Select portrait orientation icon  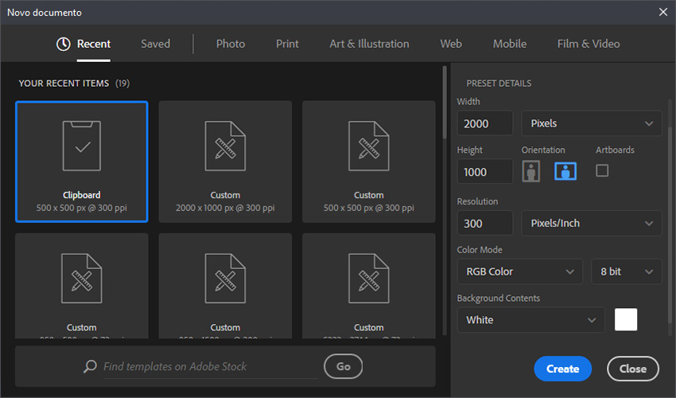530,171
